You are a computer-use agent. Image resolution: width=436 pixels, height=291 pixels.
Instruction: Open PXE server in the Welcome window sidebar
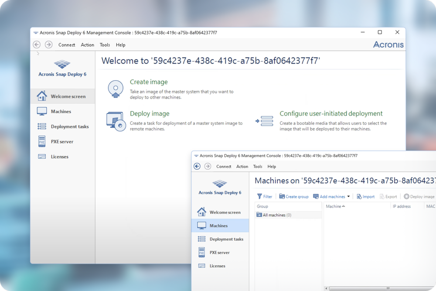click(x=61, y=142)
